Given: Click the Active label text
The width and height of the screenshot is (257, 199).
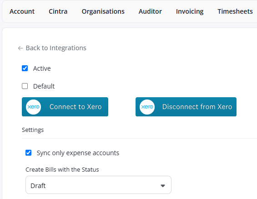Looking at the screenshot, I should (x=42, y=68).
